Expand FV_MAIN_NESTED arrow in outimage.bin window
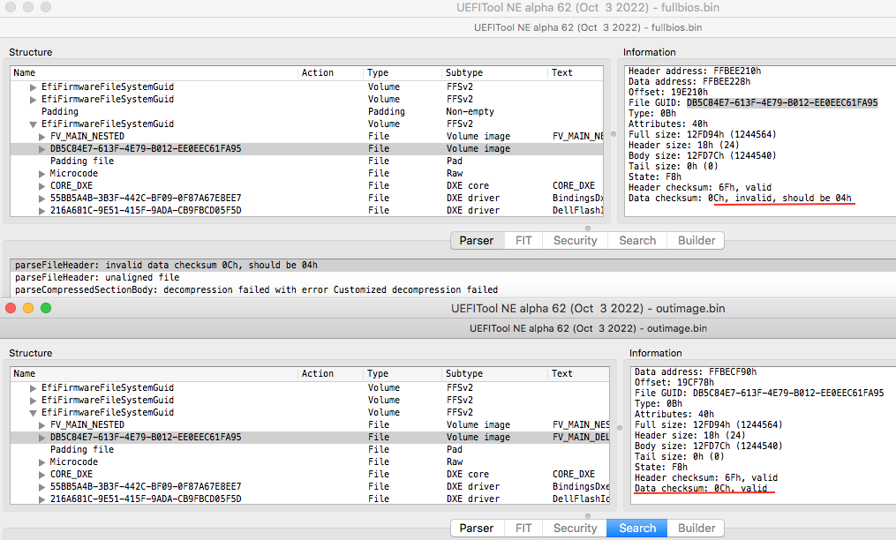Screen dimensions: 896x540 [x=41, y=425]
